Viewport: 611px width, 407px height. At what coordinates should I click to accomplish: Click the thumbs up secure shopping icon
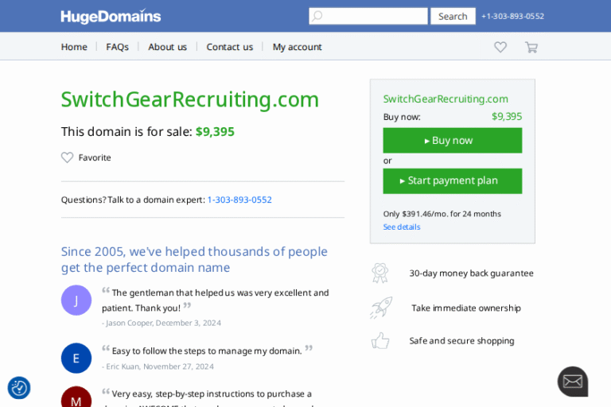tap(380, 341)
